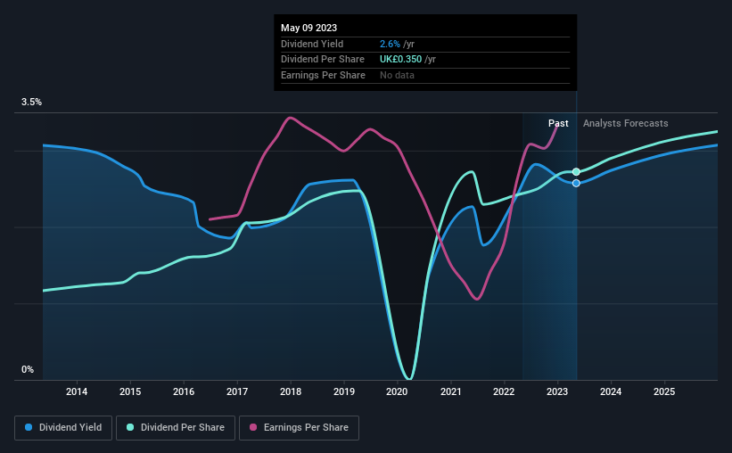Click the 2019 x-axis label
Viewport: 732px width, 453px height.
(x=344, y=391)
